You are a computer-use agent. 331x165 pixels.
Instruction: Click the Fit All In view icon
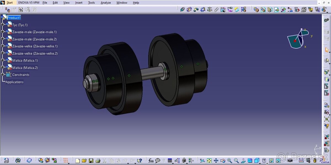point(209,161)
